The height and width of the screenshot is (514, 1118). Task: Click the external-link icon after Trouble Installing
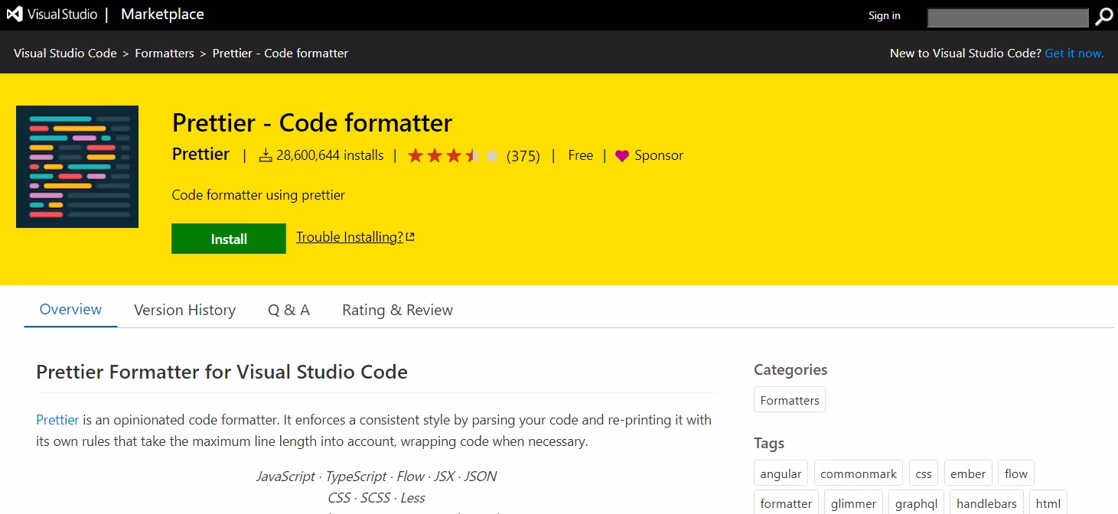click(410, 237)
